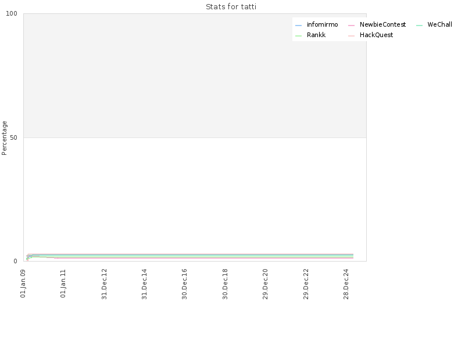The width and height of the screenshot is (465, 348).
Task: Click the 31.Dec.12 x-axis date label
Action: coord(104,284)
